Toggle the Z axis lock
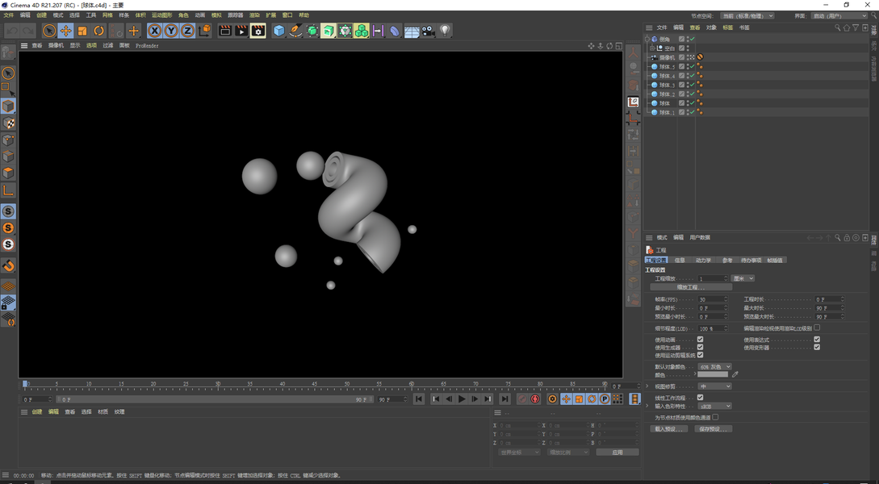Screen dimensions: 879x484 (187, 31)
